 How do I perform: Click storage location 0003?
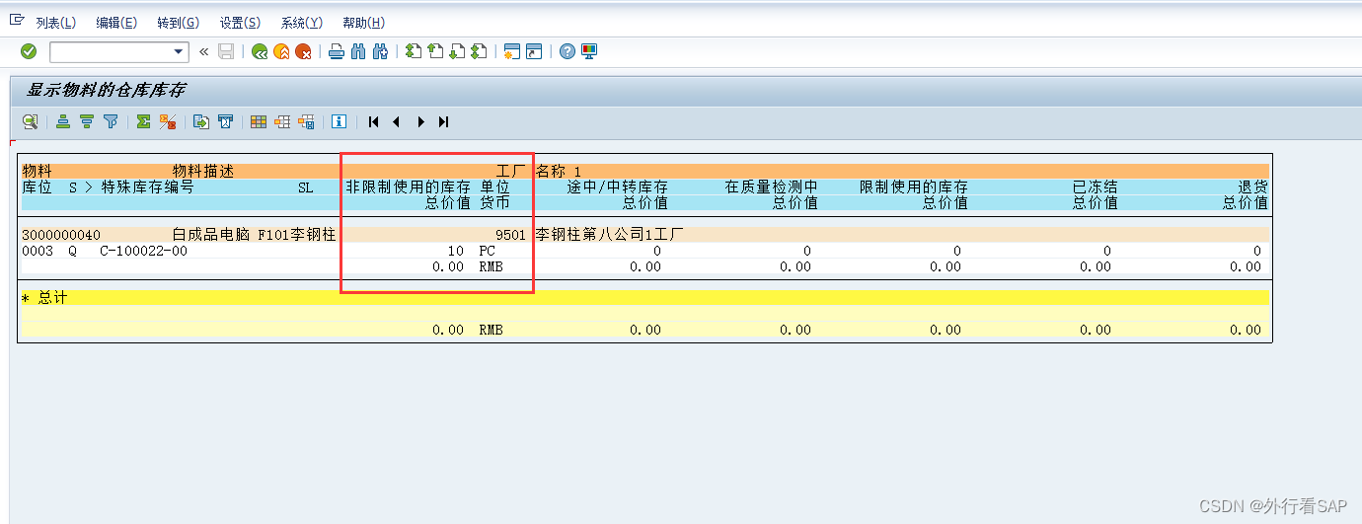[38, 251]
